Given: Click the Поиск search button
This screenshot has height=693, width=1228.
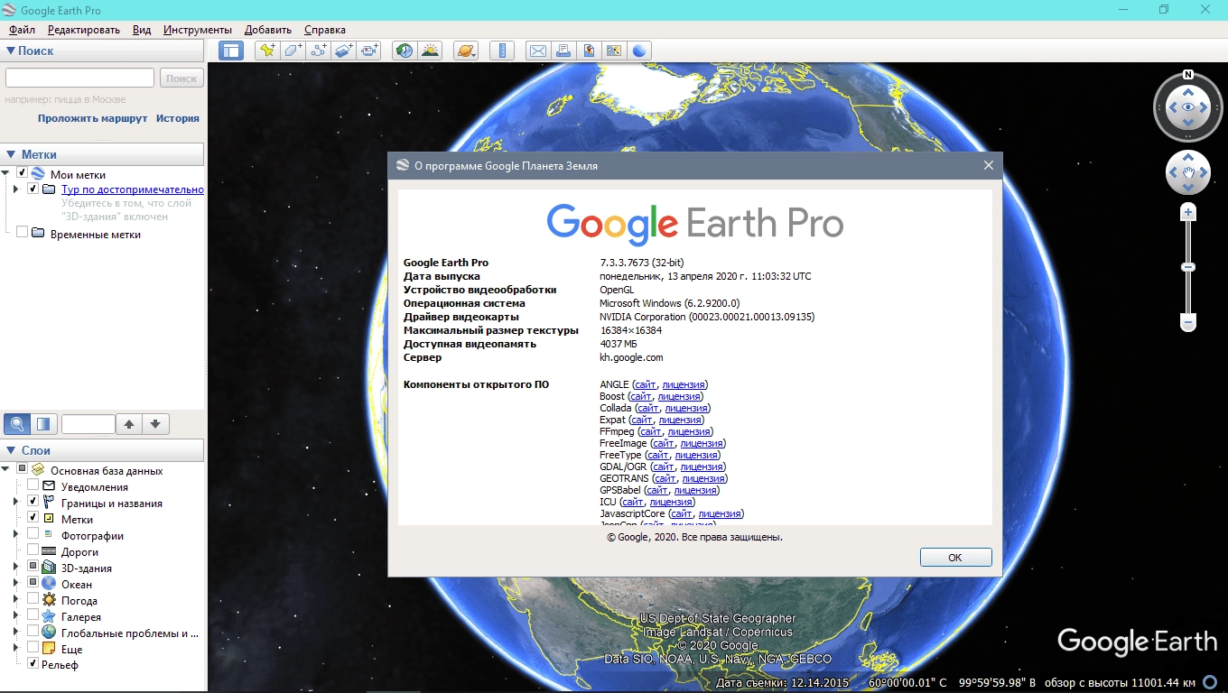Looking at the screenshot, I should coord(181,79).
